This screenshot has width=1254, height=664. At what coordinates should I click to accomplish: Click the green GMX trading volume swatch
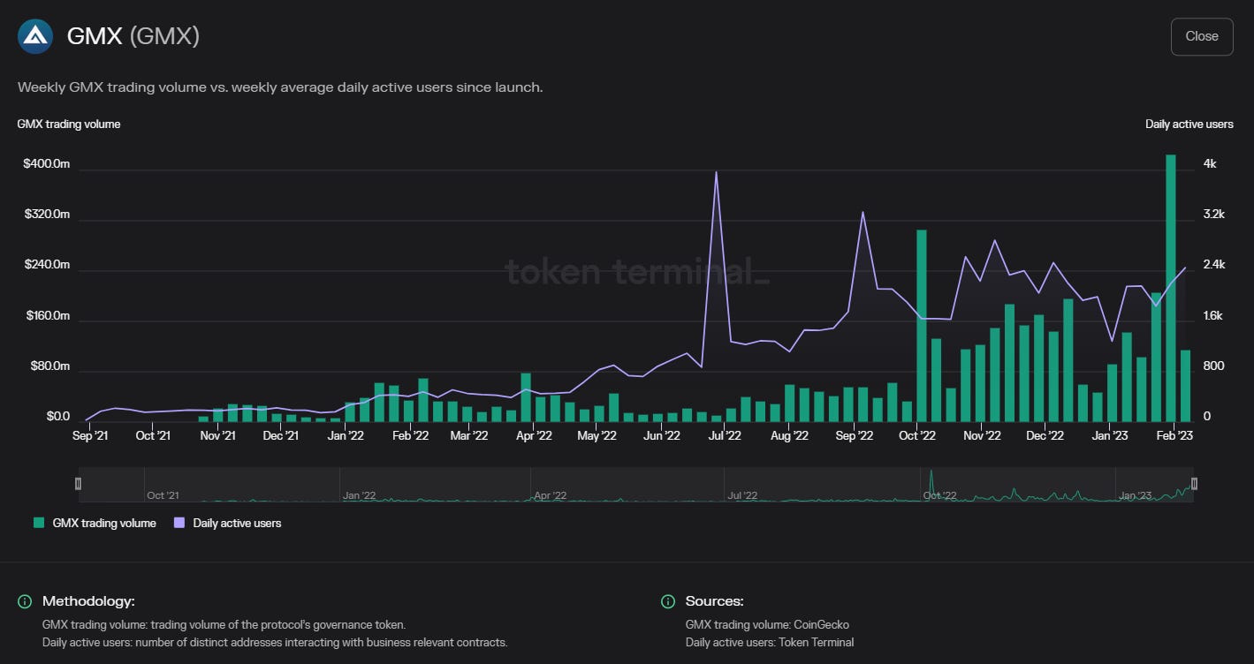tap(39, 523)
